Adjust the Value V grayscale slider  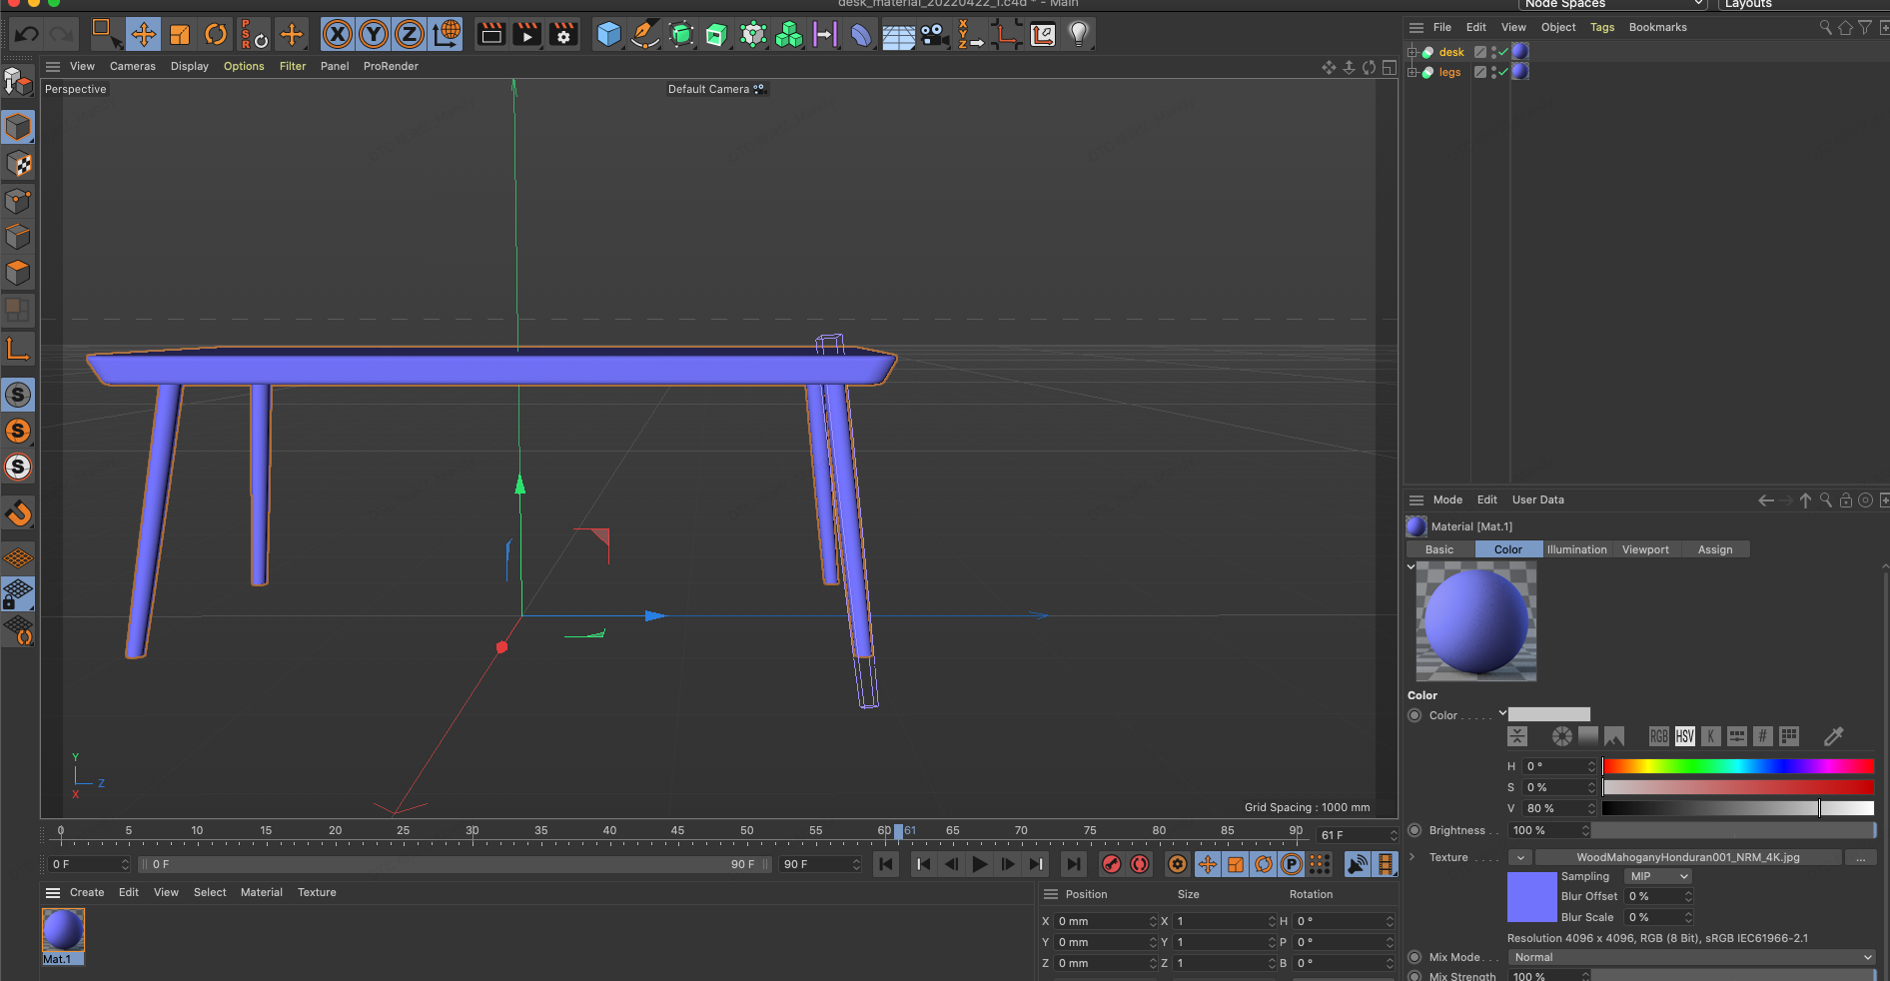1738,808
